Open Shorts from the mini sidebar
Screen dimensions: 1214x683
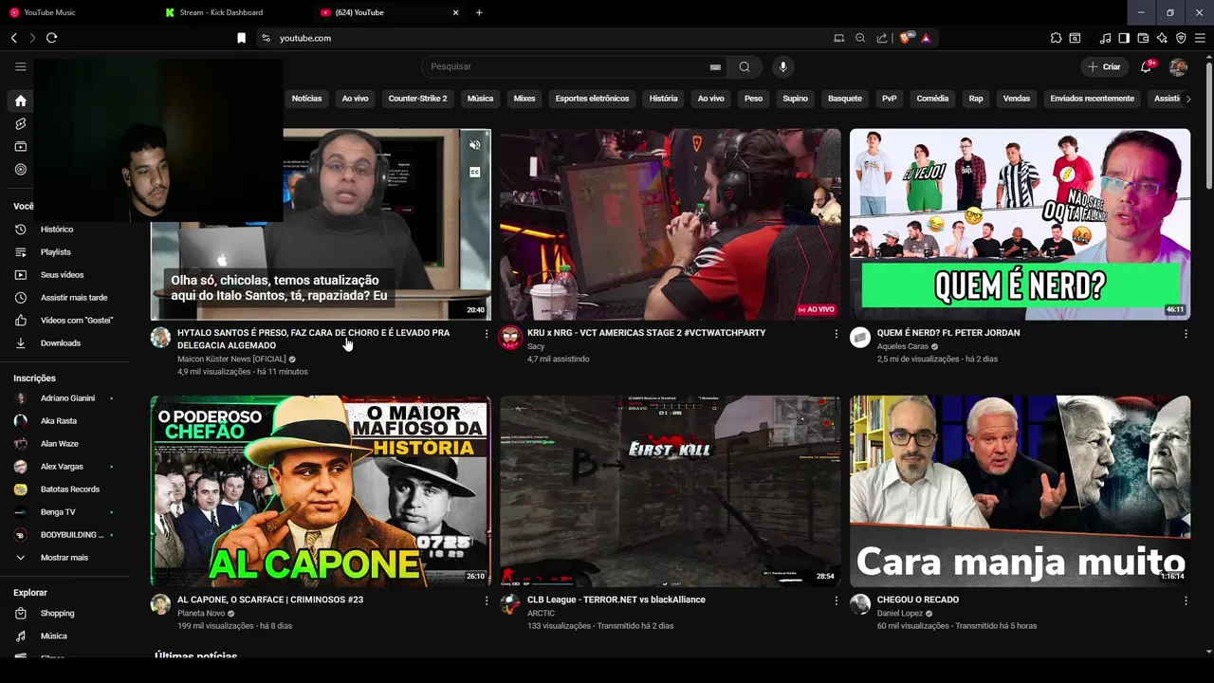[20, 123]
